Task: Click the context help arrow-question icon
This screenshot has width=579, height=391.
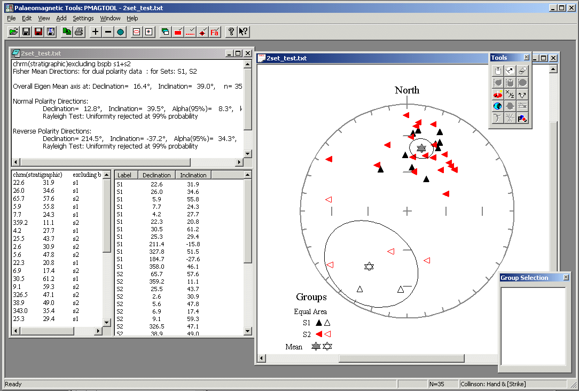Action: click(x=244, y=32)
